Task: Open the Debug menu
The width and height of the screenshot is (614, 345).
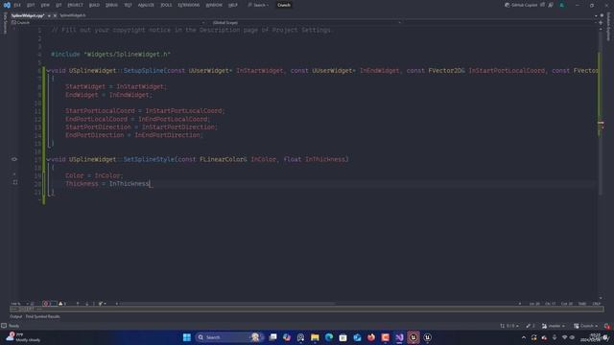Action: point(111,5)
